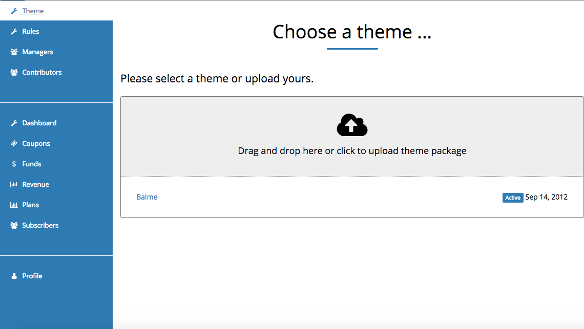
Task: Click the person icon beside Profile
Action: [14, 276]
